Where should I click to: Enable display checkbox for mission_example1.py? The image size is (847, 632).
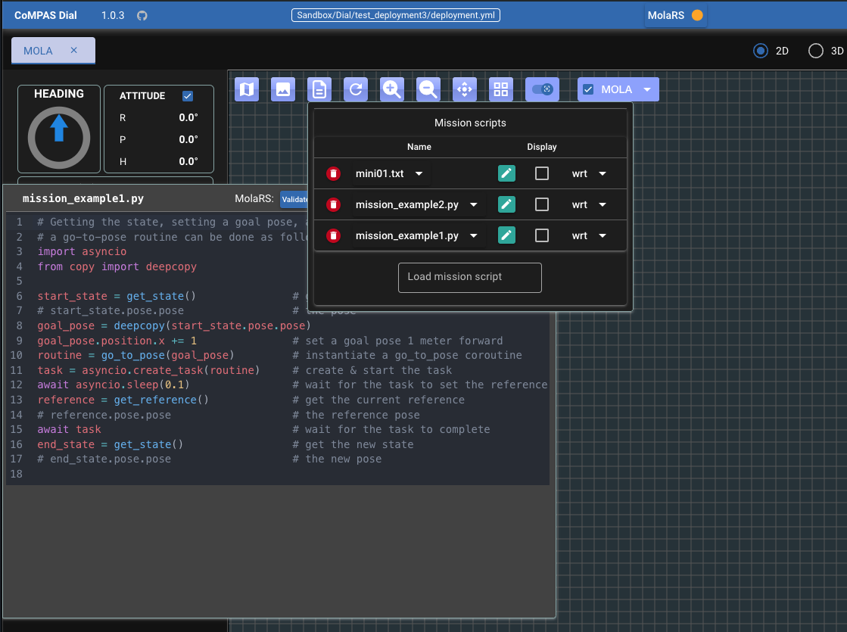pyautogui.click(x=542, y=235)
